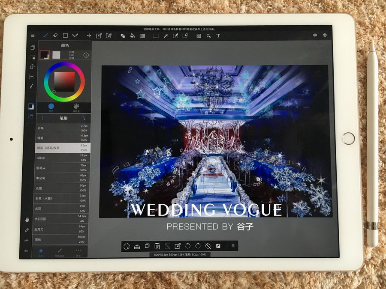Screen dimensions: 386x289
Task: Pick the Magic Wand selection tool
Action: tap(166, 36)
